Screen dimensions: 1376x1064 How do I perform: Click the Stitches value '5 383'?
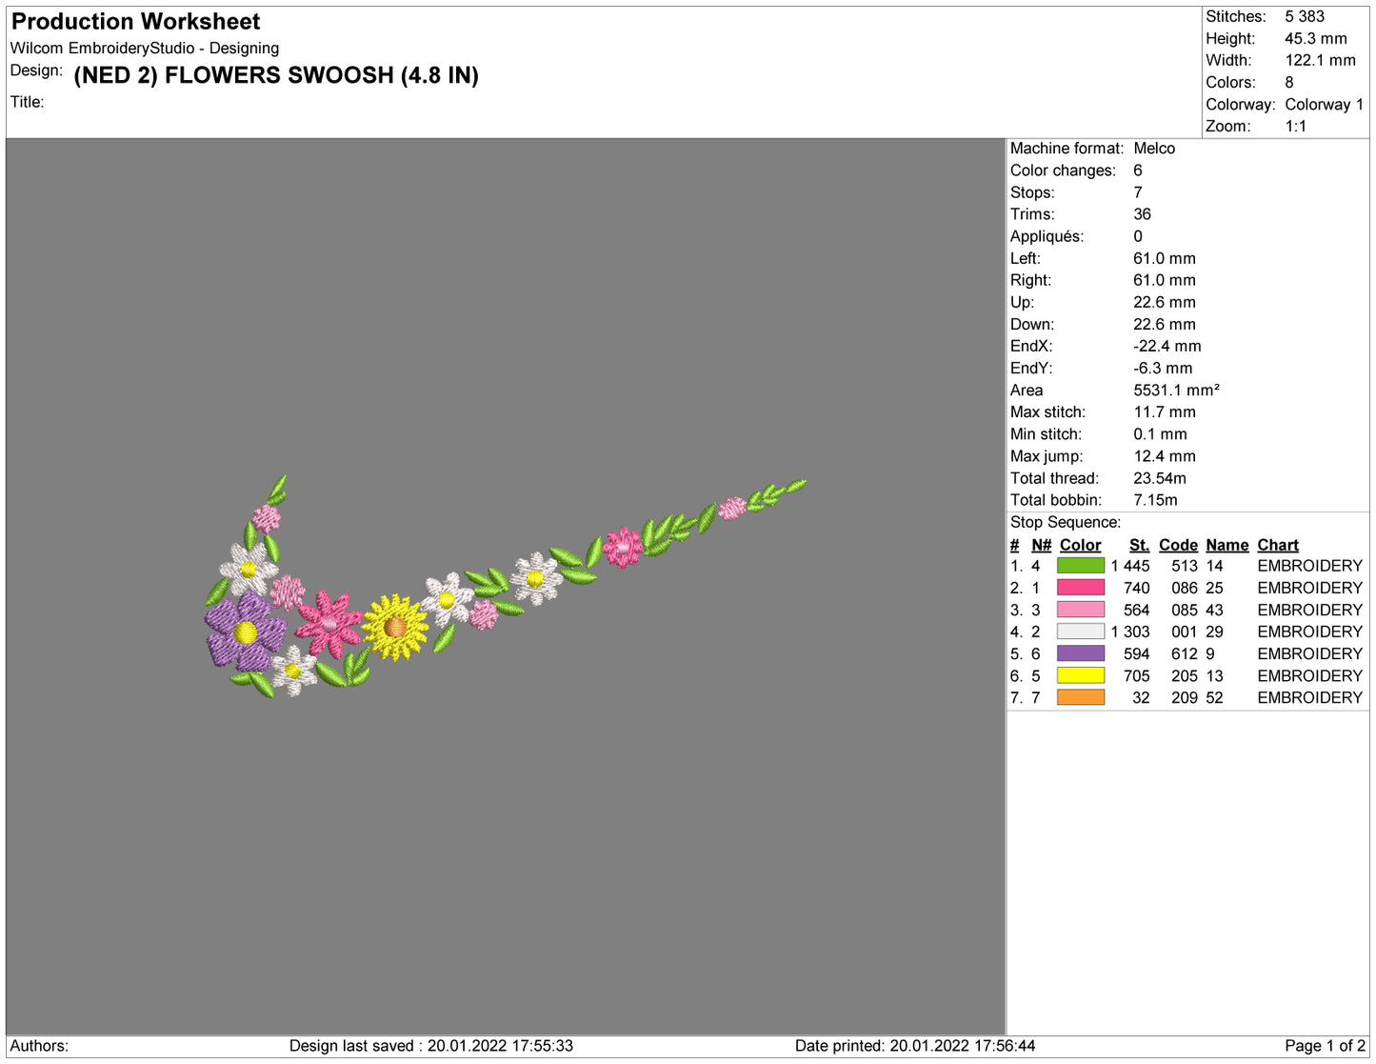(x=1305, y=16)
